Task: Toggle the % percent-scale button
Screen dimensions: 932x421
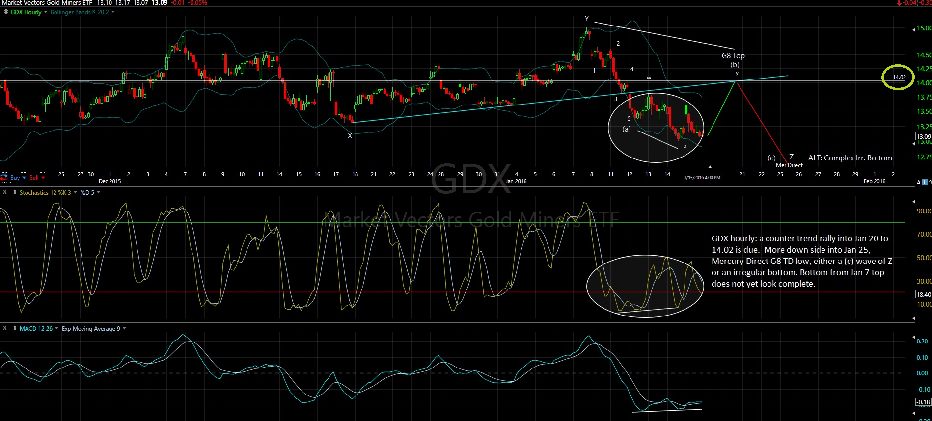Action: click(930, 183)
